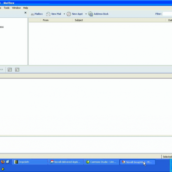Open the Address Book from toolbar
The width and height of the screenshot is (172, 172).
point(98,14)
